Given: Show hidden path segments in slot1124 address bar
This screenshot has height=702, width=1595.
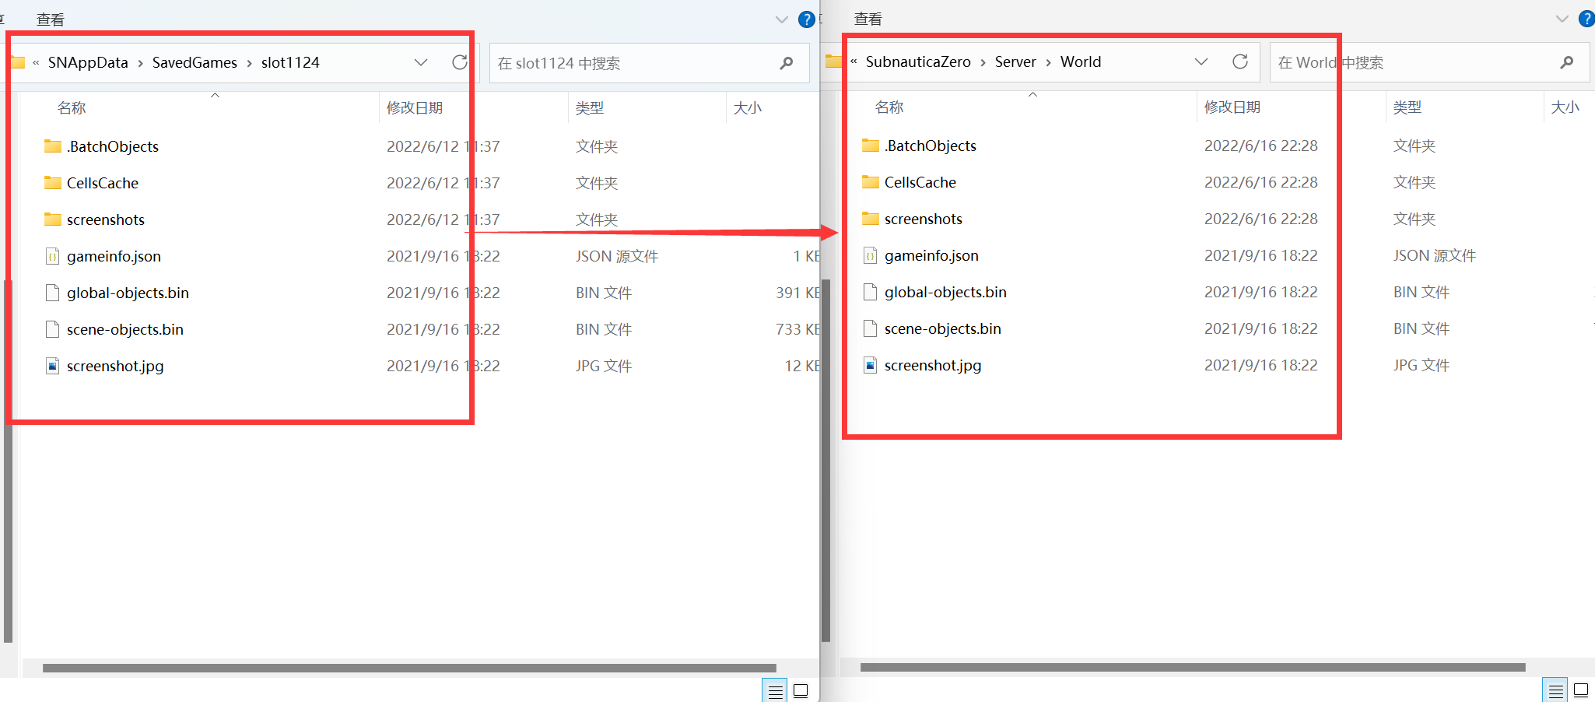Looking at the screenshot, I should (x=36, y=62).
